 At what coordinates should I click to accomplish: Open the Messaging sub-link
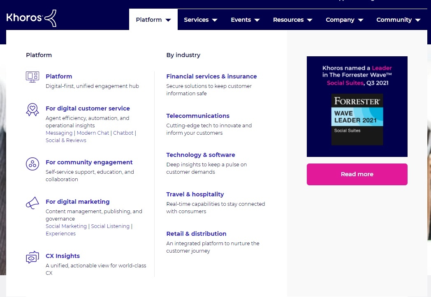pos(59,133)
